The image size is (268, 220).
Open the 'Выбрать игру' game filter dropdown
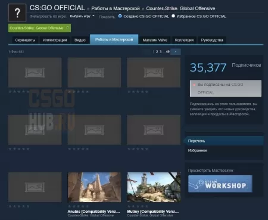(x=82, y=16)
